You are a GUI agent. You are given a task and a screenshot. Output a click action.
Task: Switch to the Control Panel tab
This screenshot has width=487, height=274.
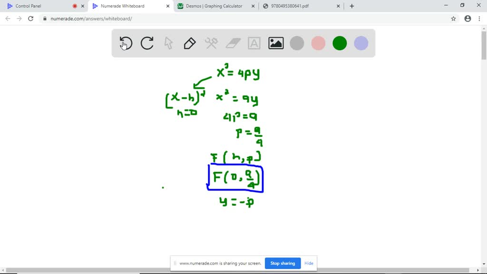(x=38, y=6)
